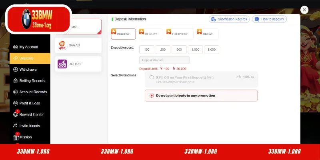This screenshot has height=160, width=320.
Task: Open the How to deposit help
Action: (x=269, y=19)
